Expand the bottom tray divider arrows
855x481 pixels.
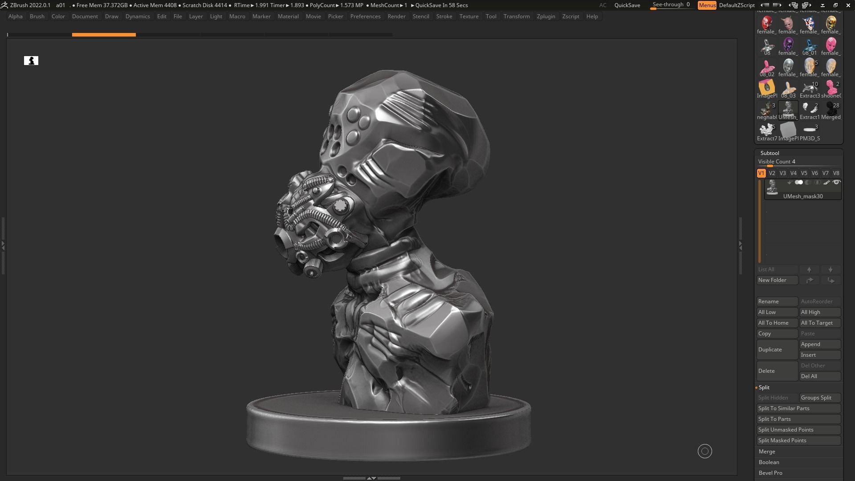click(371, 478)
